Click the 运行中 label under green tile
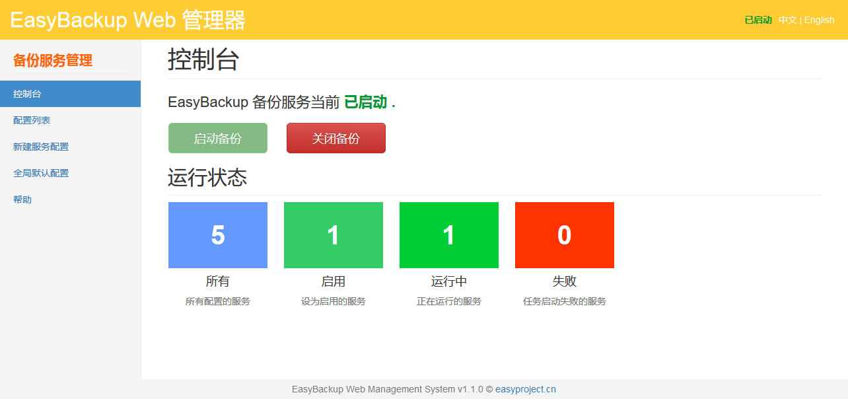Image resolution: width=848 pixels, height=399 pixels. [449, 281]
